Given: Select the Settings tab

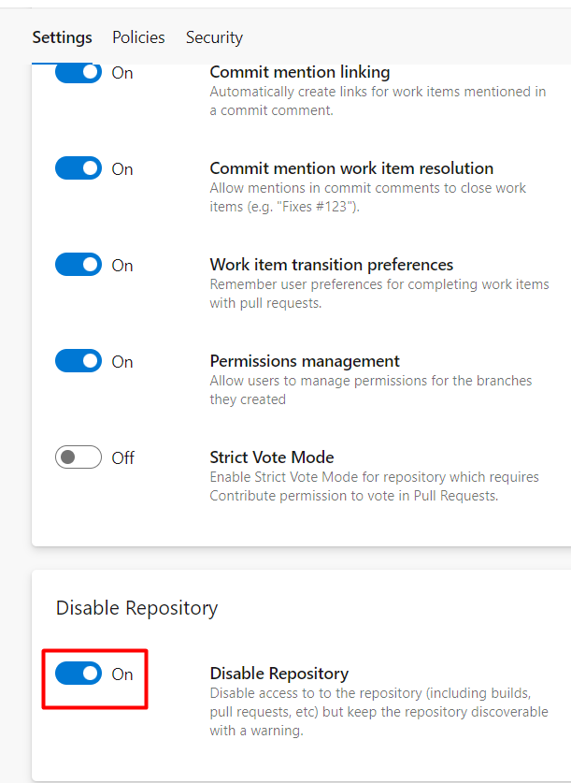Looking at the screenshot, I should coord(62,37).
